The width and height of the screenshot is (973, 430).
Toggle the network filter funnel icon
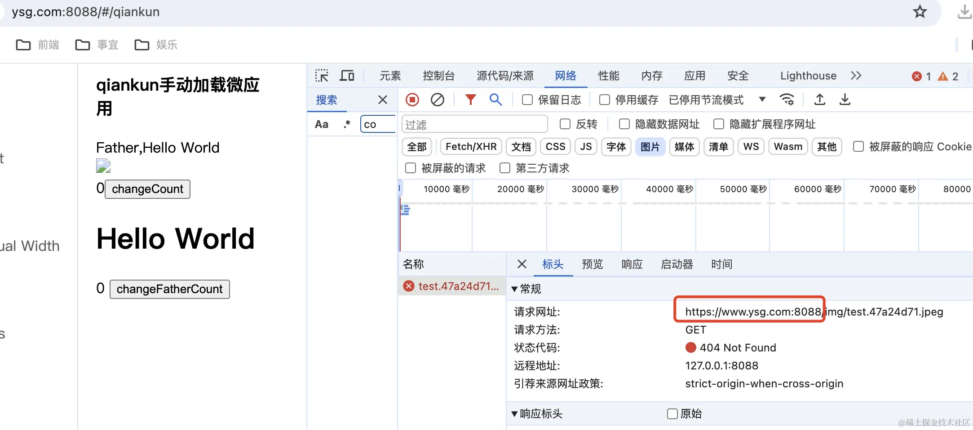(470, 100)
